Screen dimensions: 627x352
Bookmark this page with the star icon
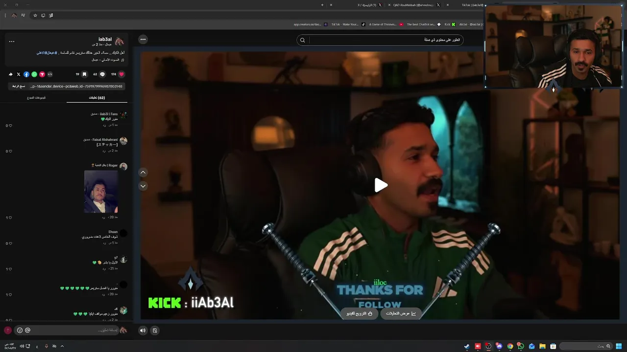[x=35, y=15]
